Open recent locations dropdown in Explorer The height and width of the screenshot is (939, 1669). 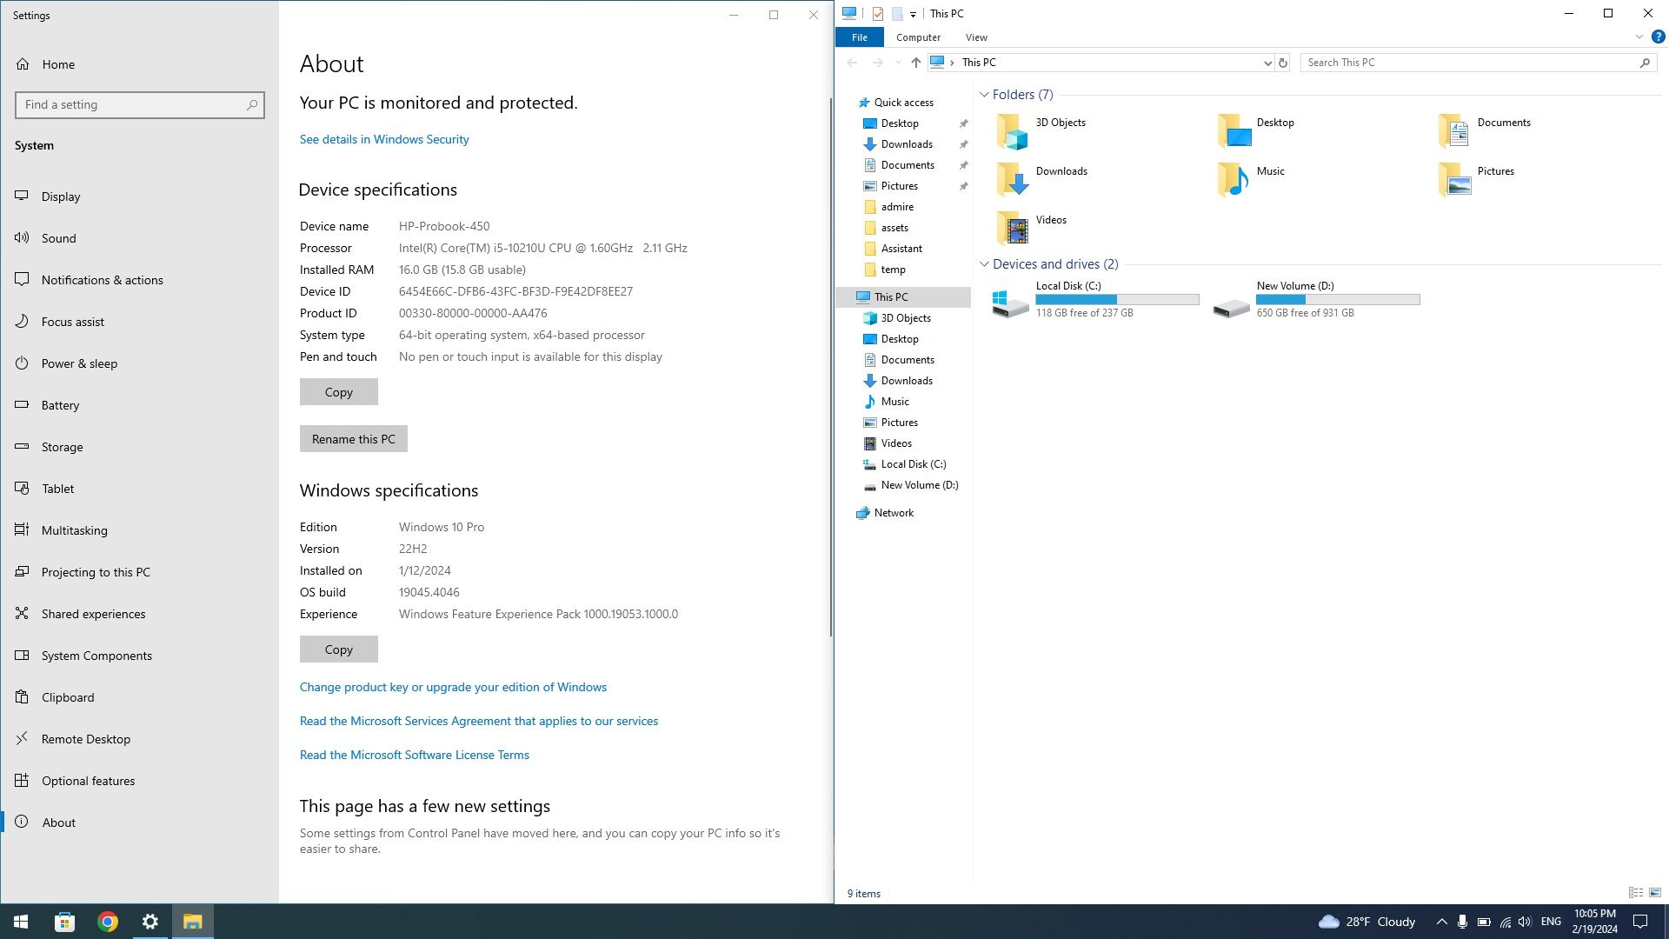point(898,63)
